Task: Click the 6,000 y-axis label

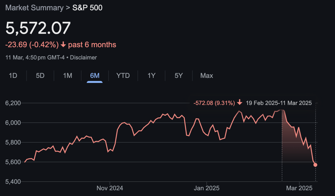Action: [x=13, y=123]
